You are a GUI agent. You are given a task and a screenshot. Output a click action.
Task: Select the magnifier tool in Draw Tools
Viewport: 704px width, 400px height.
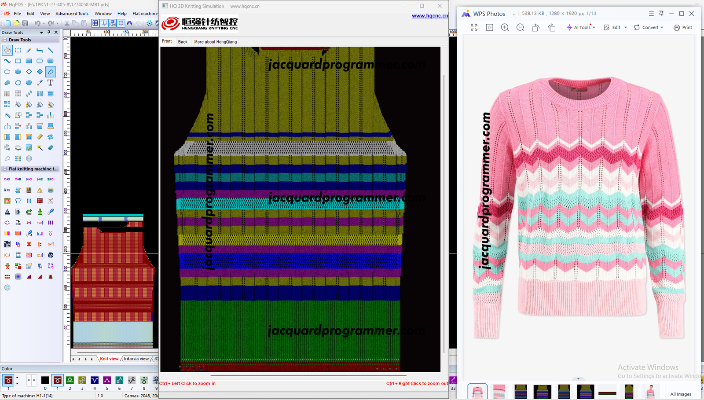7,148
